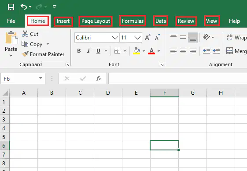Click the Cut scissors button

30,34
